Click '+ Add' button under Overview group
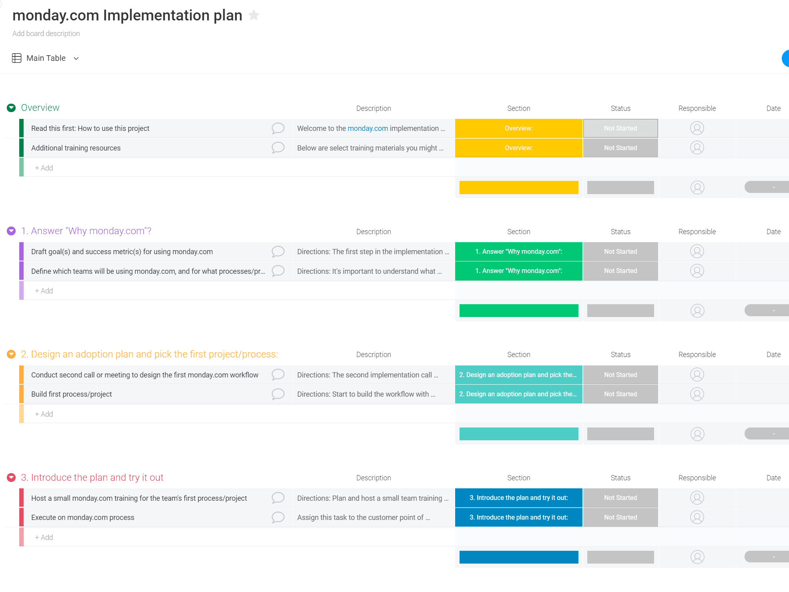The image size is (789, 592). (43, 167)
